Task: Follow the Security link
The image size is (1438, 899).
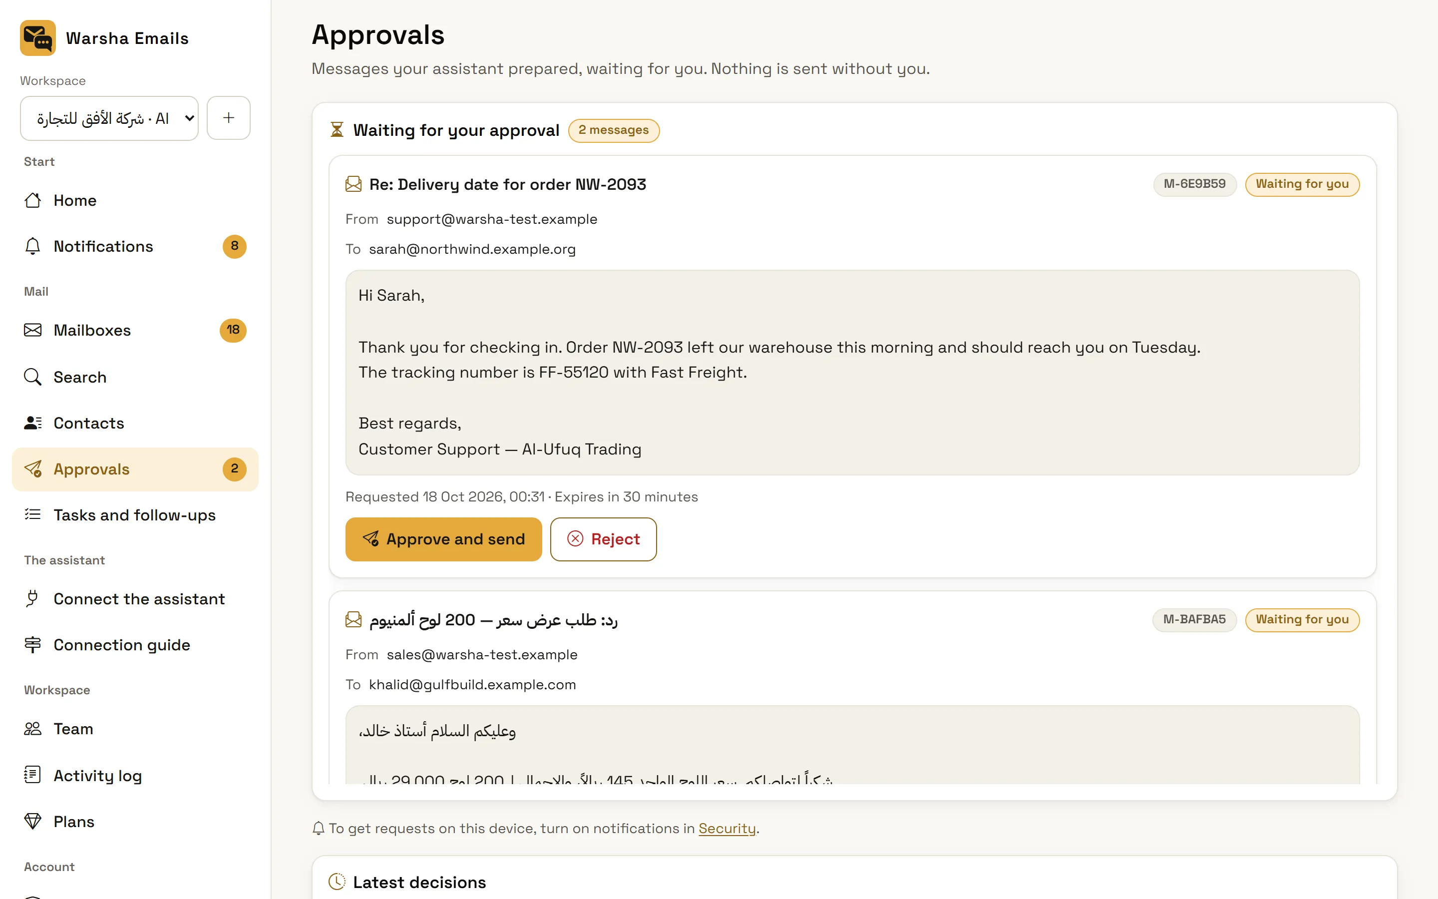Action: [727, 828]
